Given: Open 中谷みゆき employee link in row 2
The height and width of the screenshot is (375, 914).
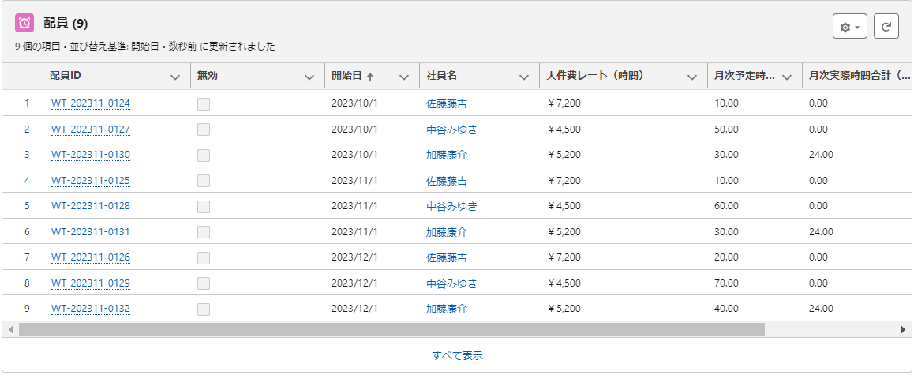Looking at the screenshot, I should point(451,129).
